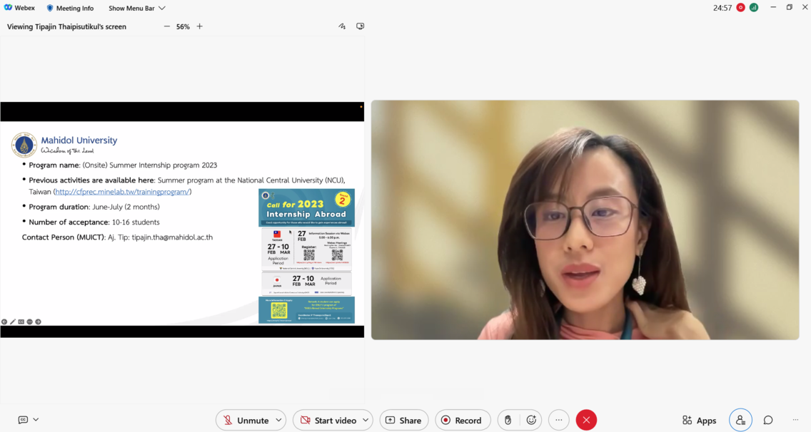This screenshot has height=432, width=811.
Task: Open the Apps panel
Action: click(699, 420)
